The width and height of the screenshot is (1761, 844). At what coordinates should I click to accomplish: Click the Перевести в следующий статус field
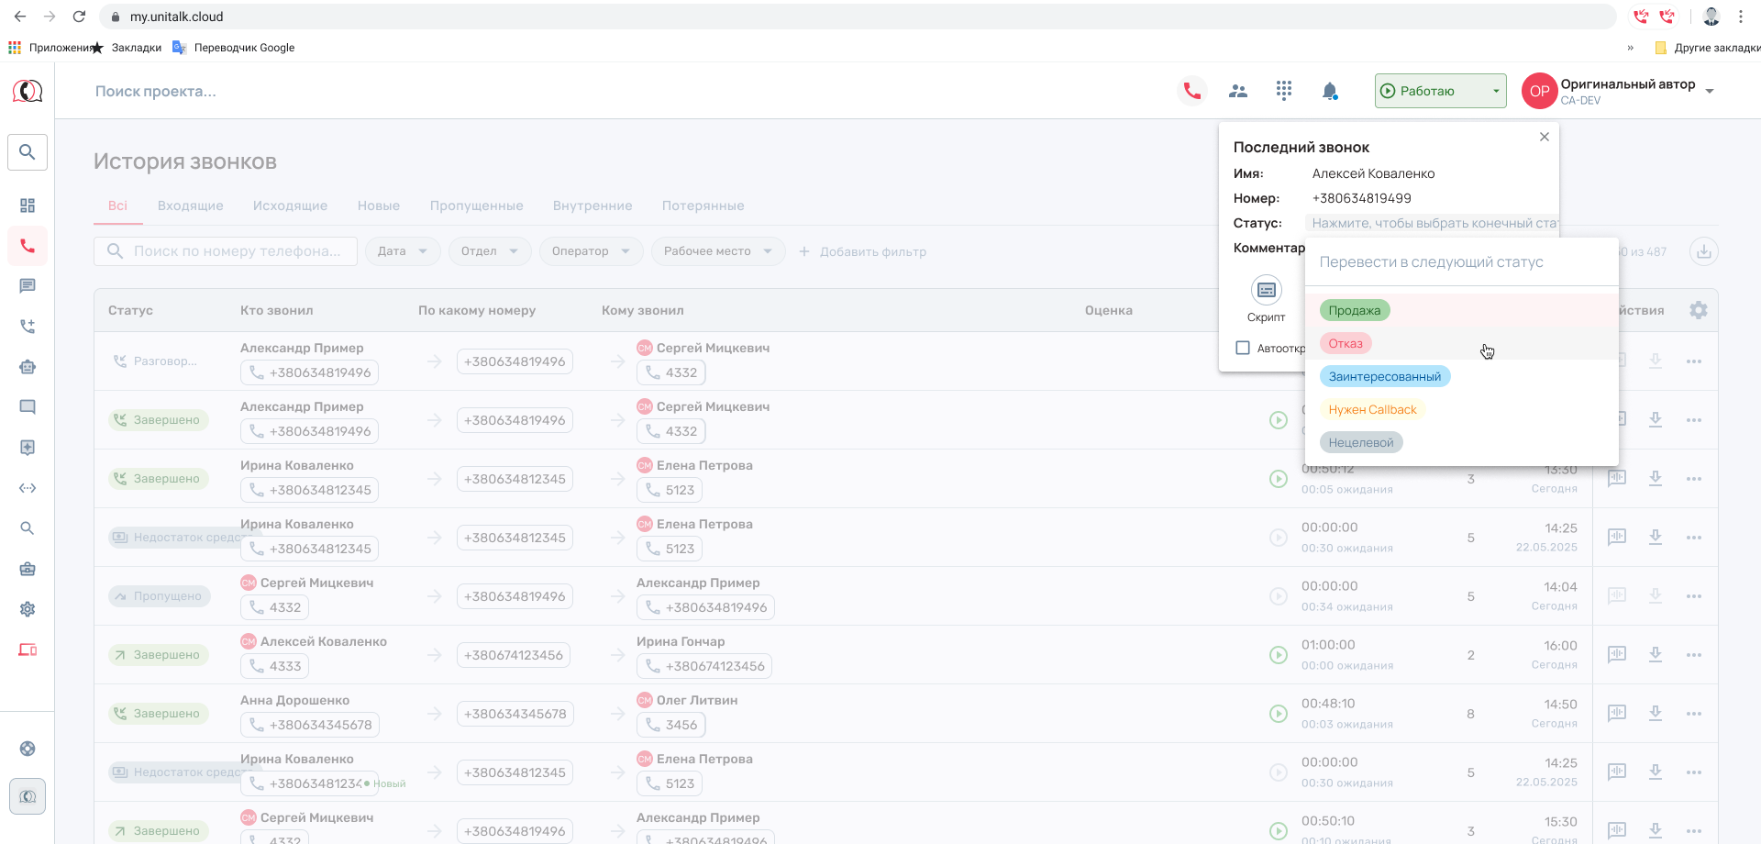click(1462, 262)
